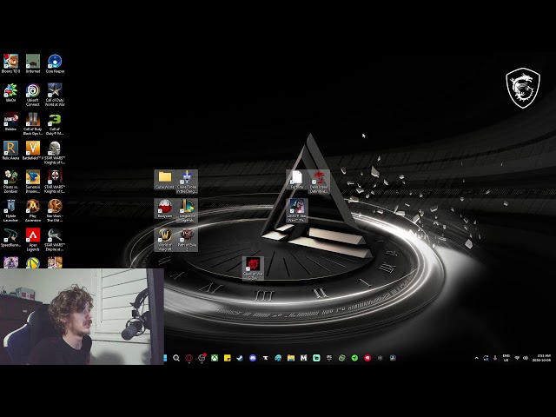Launch the Hytale Launcher shortcut
The height and width of the screenshot is (417, 556).
pyautogui.click(x=11, y=210)
